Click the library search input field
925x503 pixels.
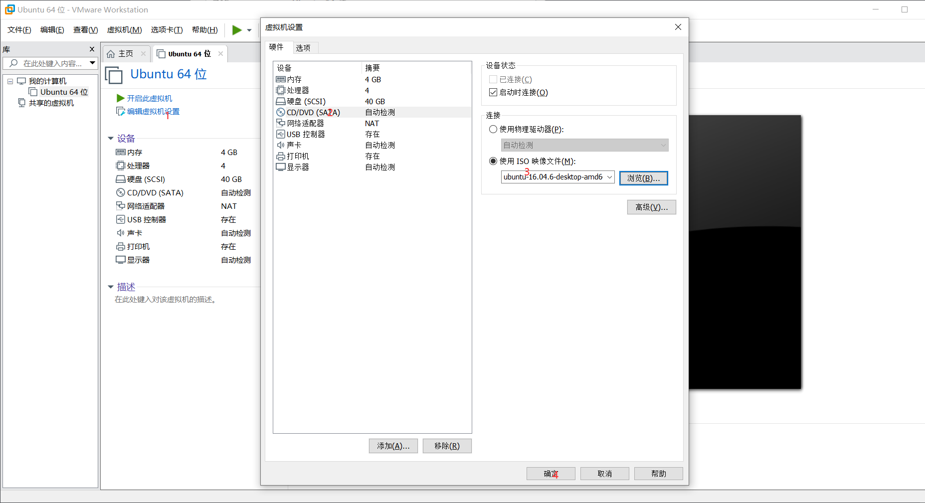[52, 63]
